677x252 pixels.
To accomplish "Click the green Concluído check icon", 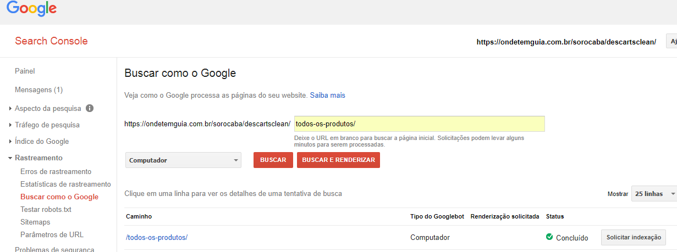I will click(x=549, y=237).
